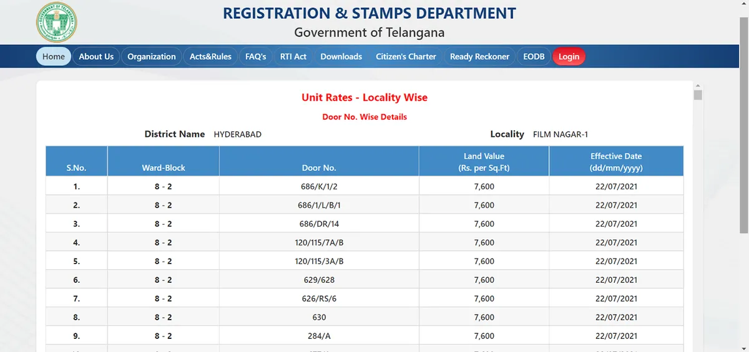This screenshot has width=749, height=352.
Task: Select door number 686/K/1/2 cell
Action: (x=319, y=186)
